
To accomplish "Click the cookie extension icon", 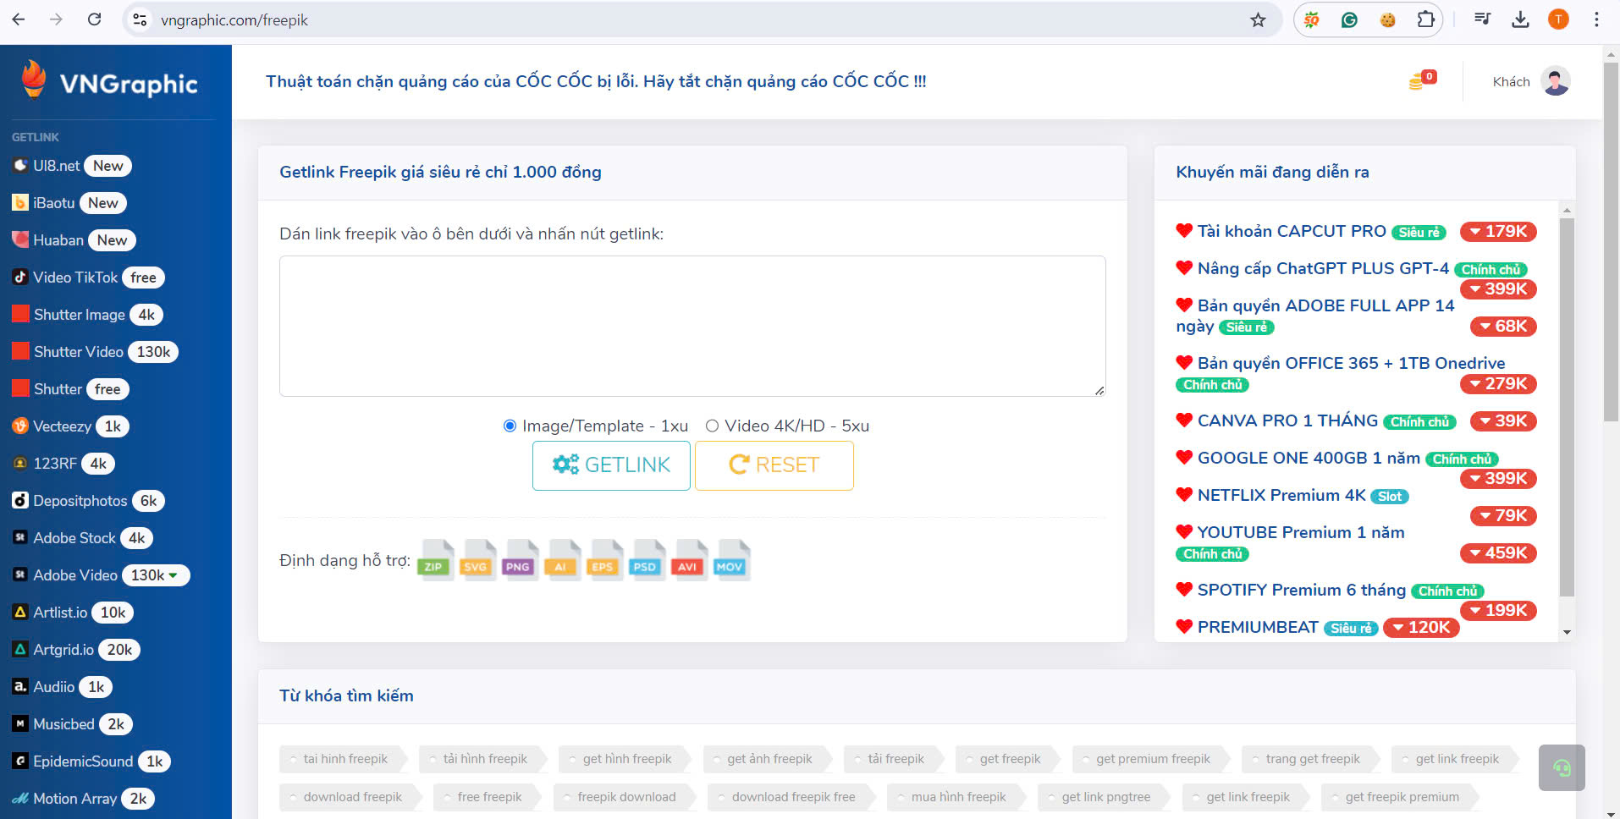I will click(1387, 19).
